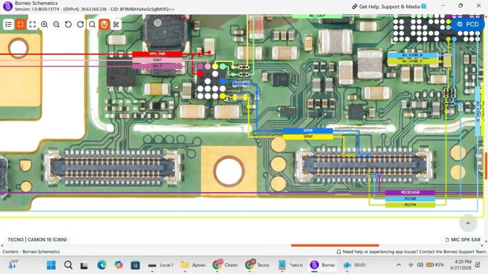Switch to the *seo.t Notepad window
Image resolution: width=488 pixels, height=274 pixels.
click(290, 265)
